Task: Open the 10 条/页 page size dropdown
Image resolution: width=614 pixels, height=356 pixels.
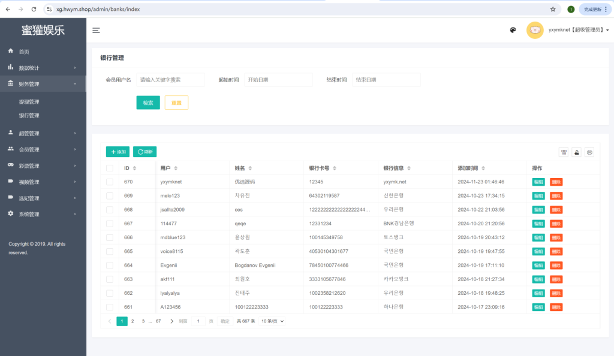Action: pyautogui.click(x=272, y=321)
